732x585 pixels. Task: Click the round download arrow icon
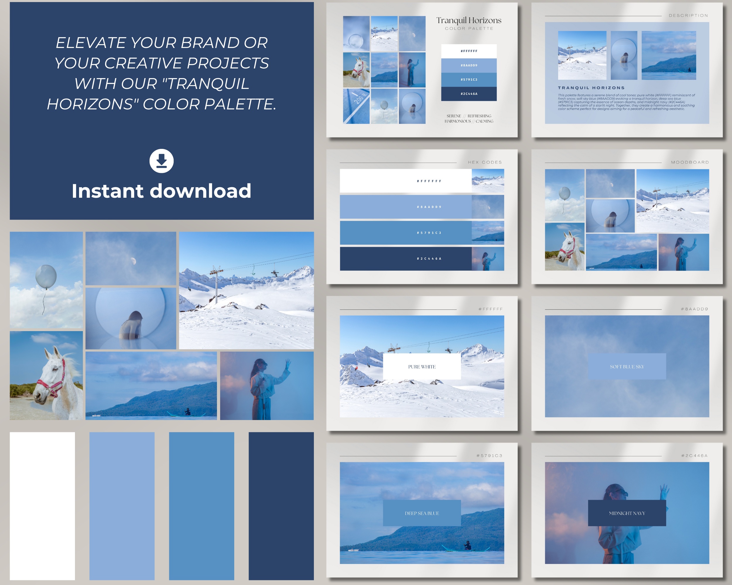point(161,161)
